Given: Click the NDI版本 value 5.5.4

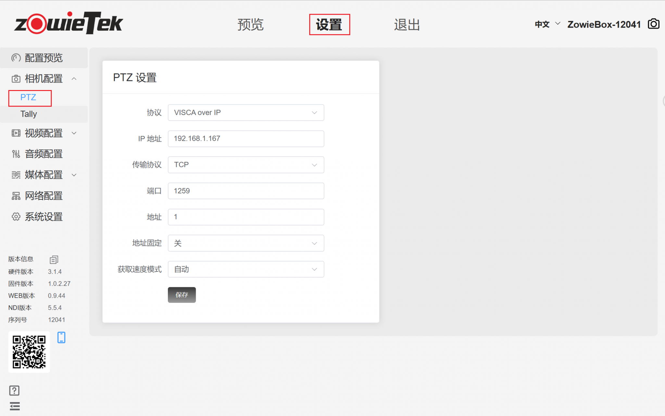Looking at the screenshot, I should pos(55,308).
